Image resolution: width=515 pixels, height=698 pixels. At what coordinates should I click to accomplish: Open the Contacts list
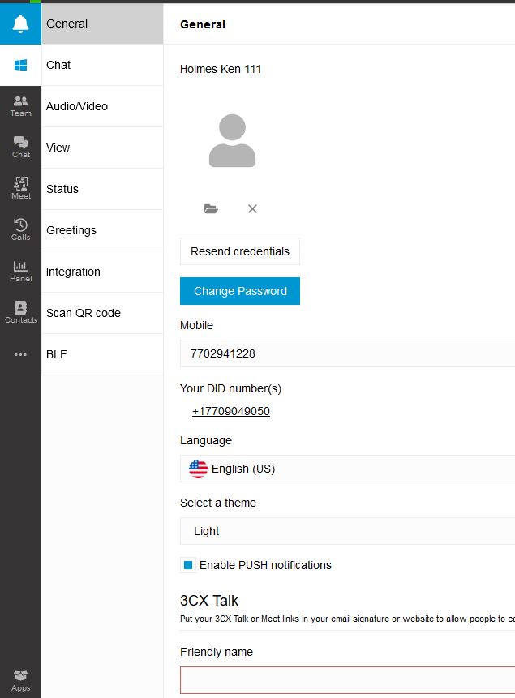(x=20, y=313)
